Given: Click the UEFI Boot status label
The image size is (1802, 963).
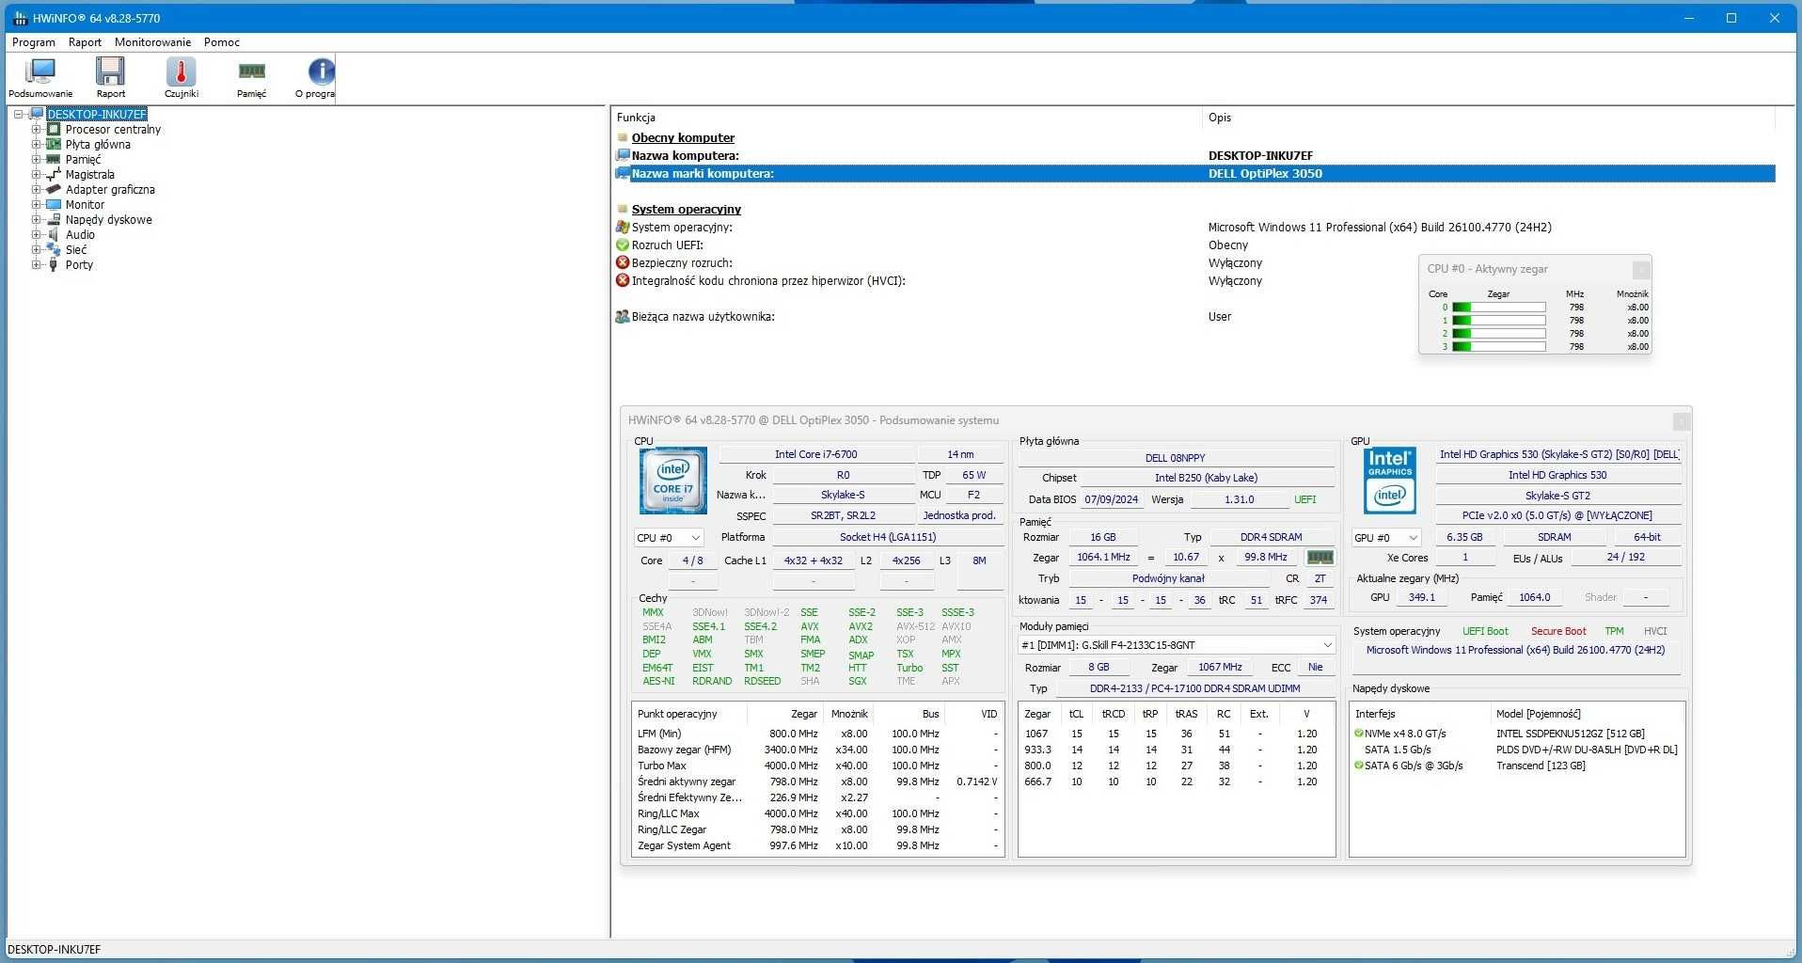Looking at the screenshot, I should [x=1485, y=632].
